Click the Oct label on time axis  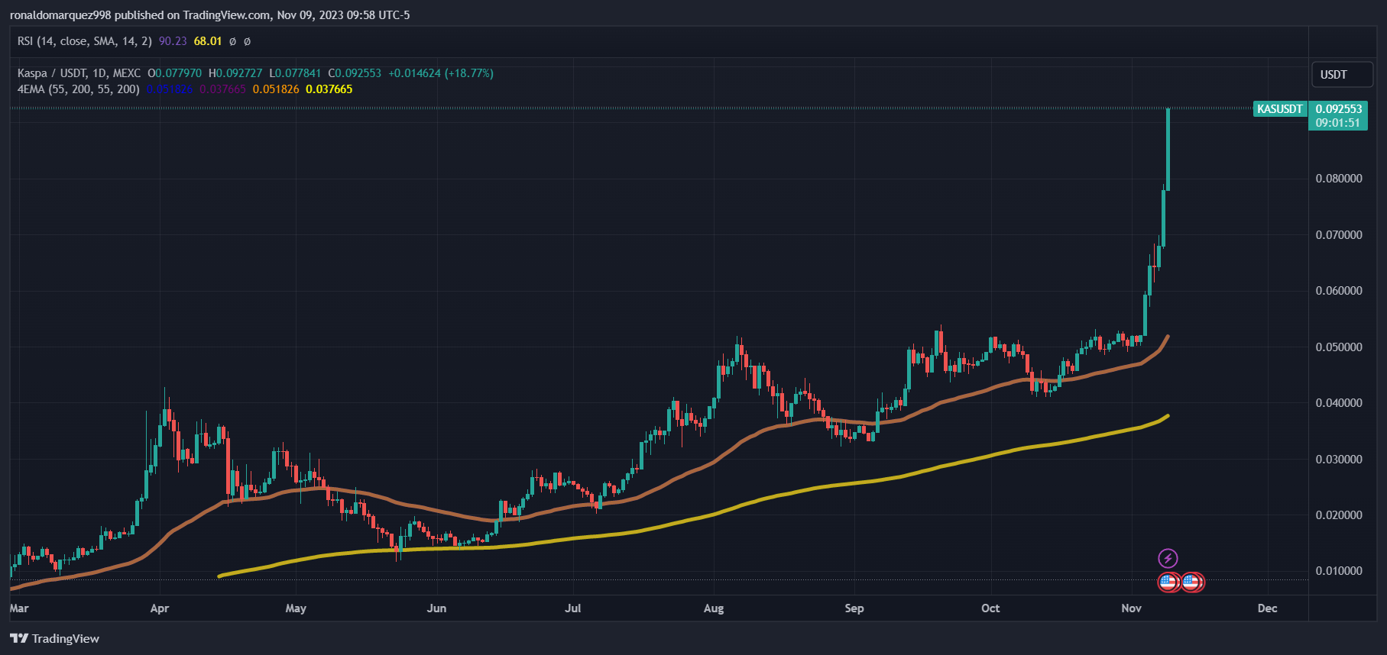point(990,608)
